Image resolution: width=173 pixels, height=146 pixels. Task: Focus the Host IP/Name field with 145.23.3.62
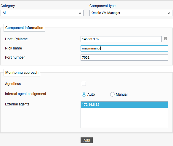tap(121, 39)
